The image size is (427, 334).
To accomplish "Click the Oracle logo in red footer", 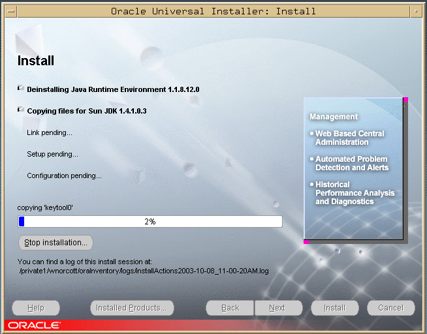I will pos(35,326).
